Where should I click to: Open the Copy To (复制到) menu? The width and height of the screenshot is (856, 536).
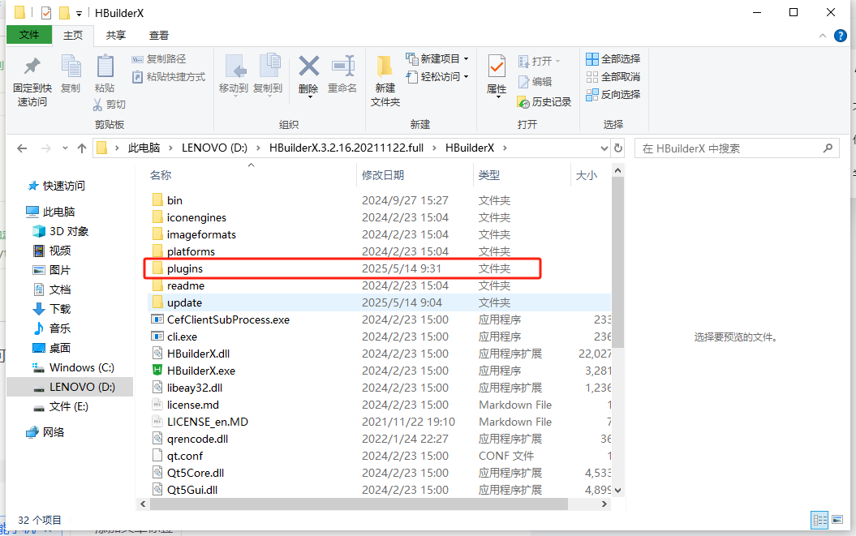pyautogui.click(x=268, y=75)
